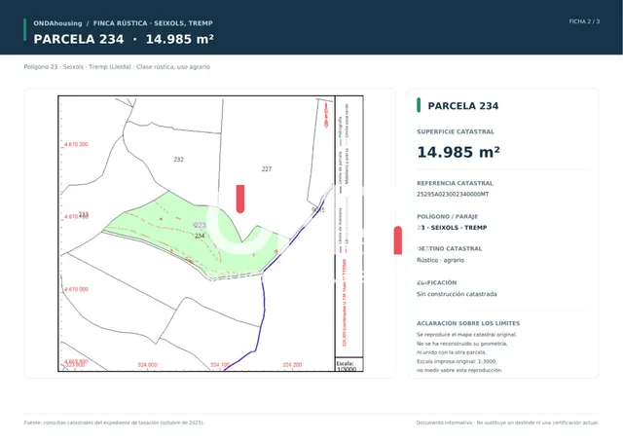
Task: Select the text 'Sin construcción catastrada'
Action: pos(457,294)
